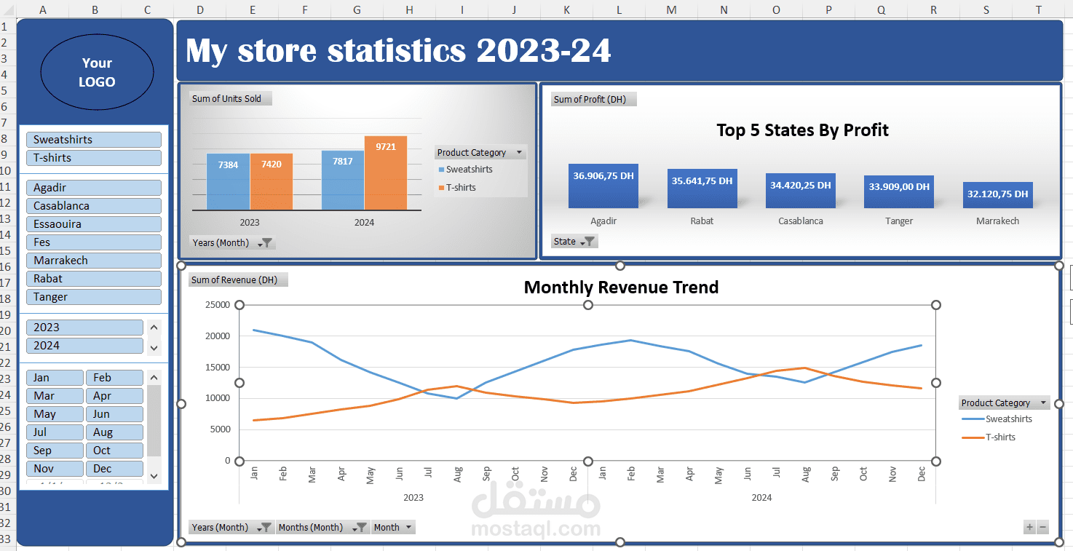1073x551 pixels.
Task: Open the Month dropdown on the revenue chart
Action: pos(408,526)
